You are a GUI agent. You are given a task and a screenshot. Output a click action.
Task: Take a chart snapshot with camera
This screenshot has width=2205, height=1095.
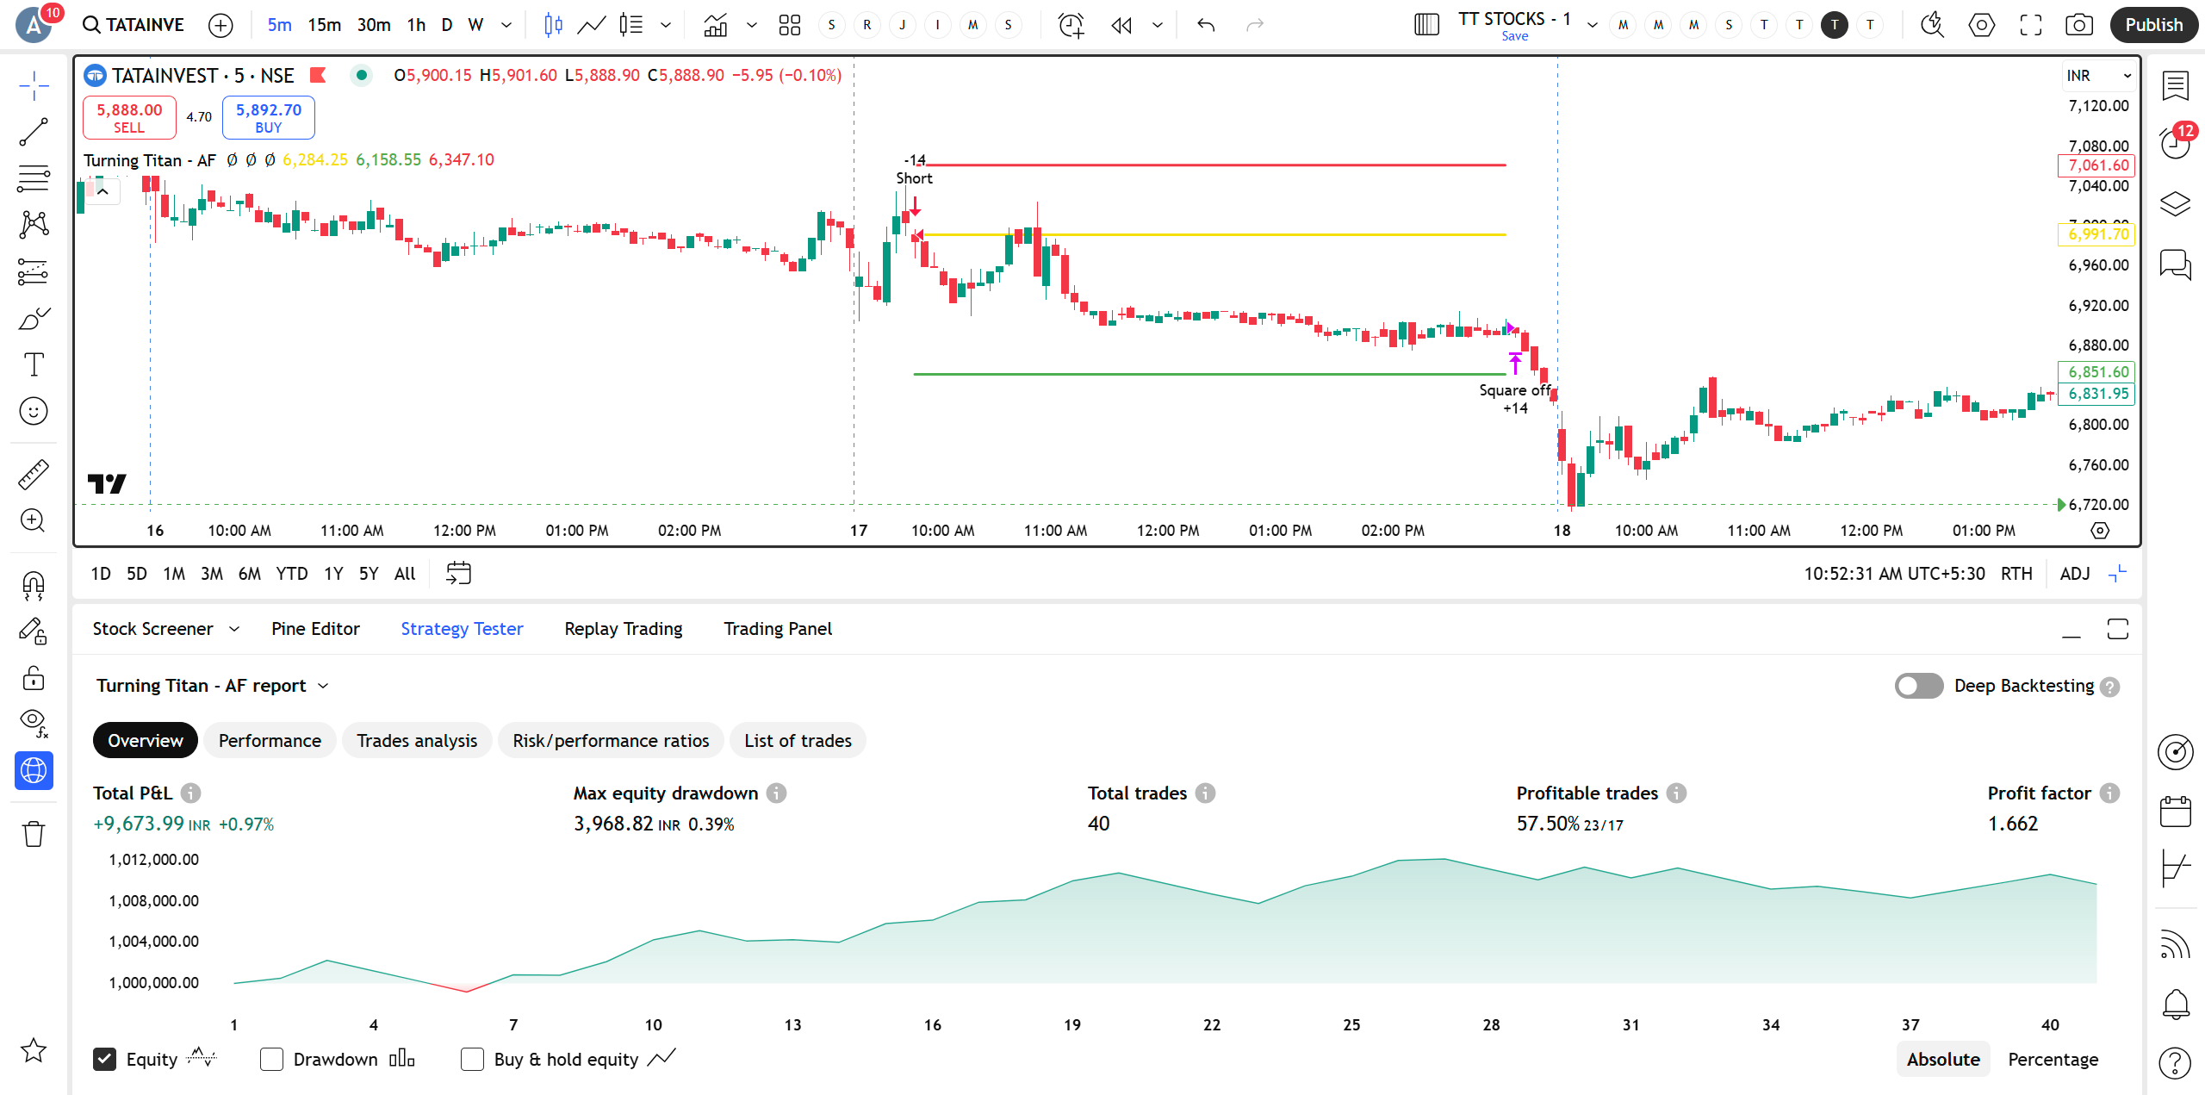pyautogui.click(x=2078, y=25)
